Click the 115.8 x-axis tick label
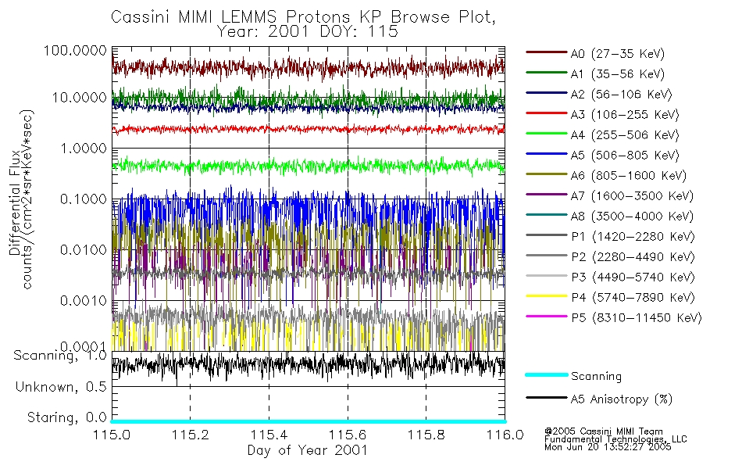The image size is (742, 469). point(426,435)
